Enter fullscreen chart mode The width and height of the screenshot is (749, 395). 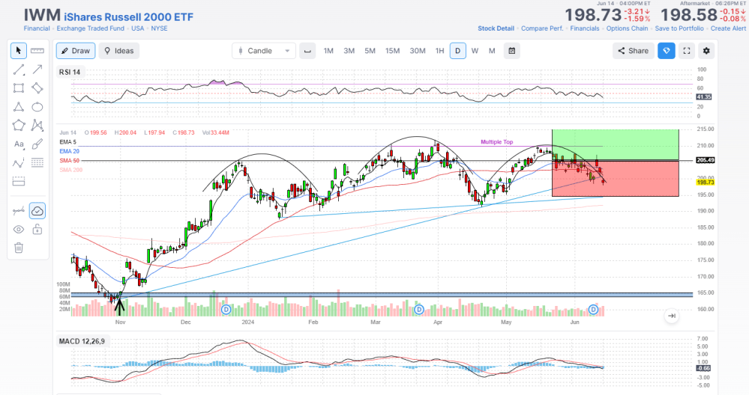[x=687, y=51]
